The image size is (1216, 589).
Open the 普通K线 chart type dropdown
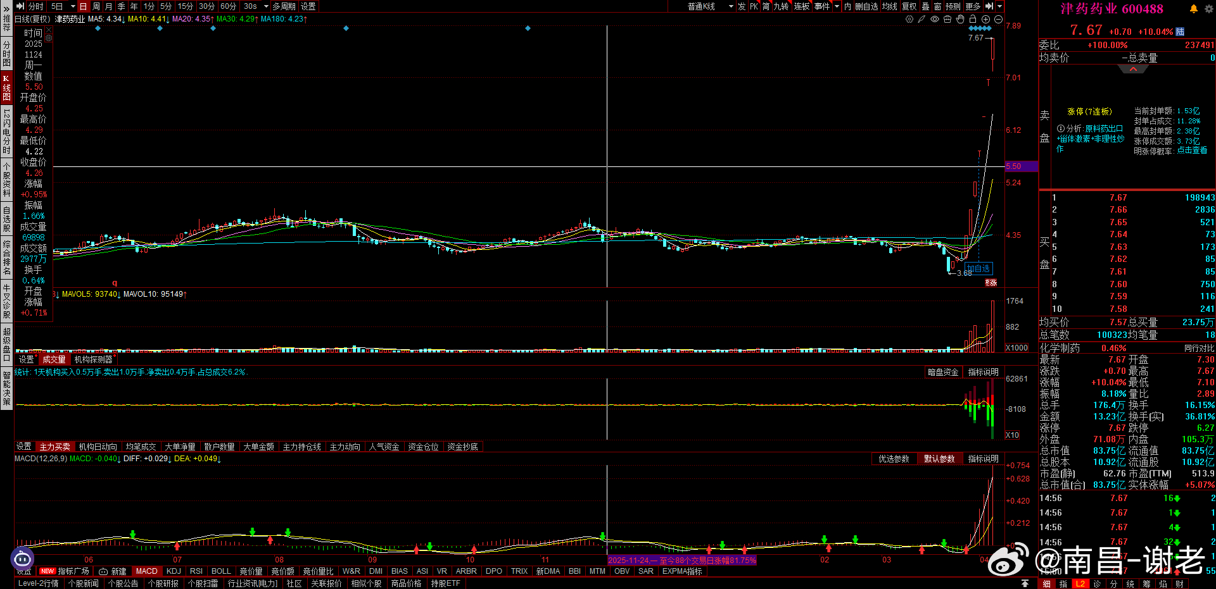click(711, 6)
